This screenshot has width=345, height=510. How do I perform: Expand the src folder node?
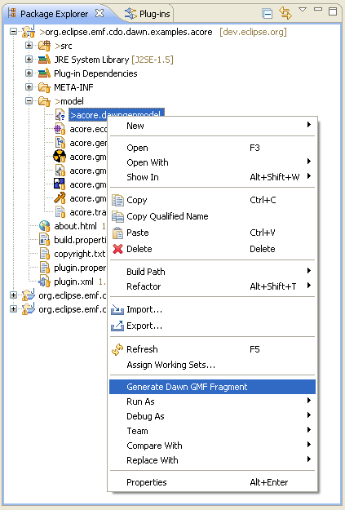29,45
